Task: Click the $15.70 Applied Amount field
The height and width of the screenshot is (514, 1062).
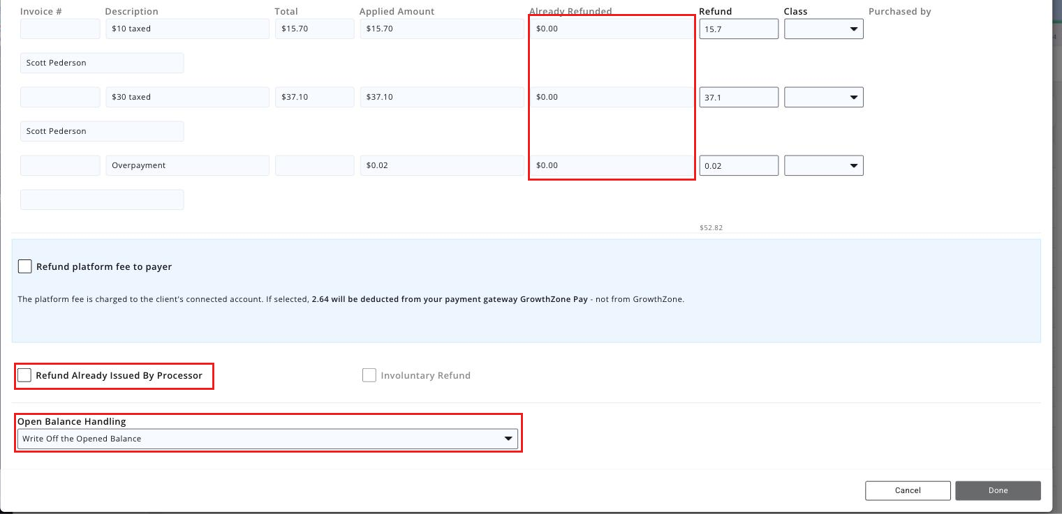Action: point(442,29)
